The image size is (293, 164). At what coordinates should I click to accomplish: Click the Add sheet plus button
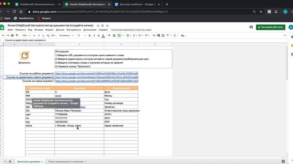[5, 161]
